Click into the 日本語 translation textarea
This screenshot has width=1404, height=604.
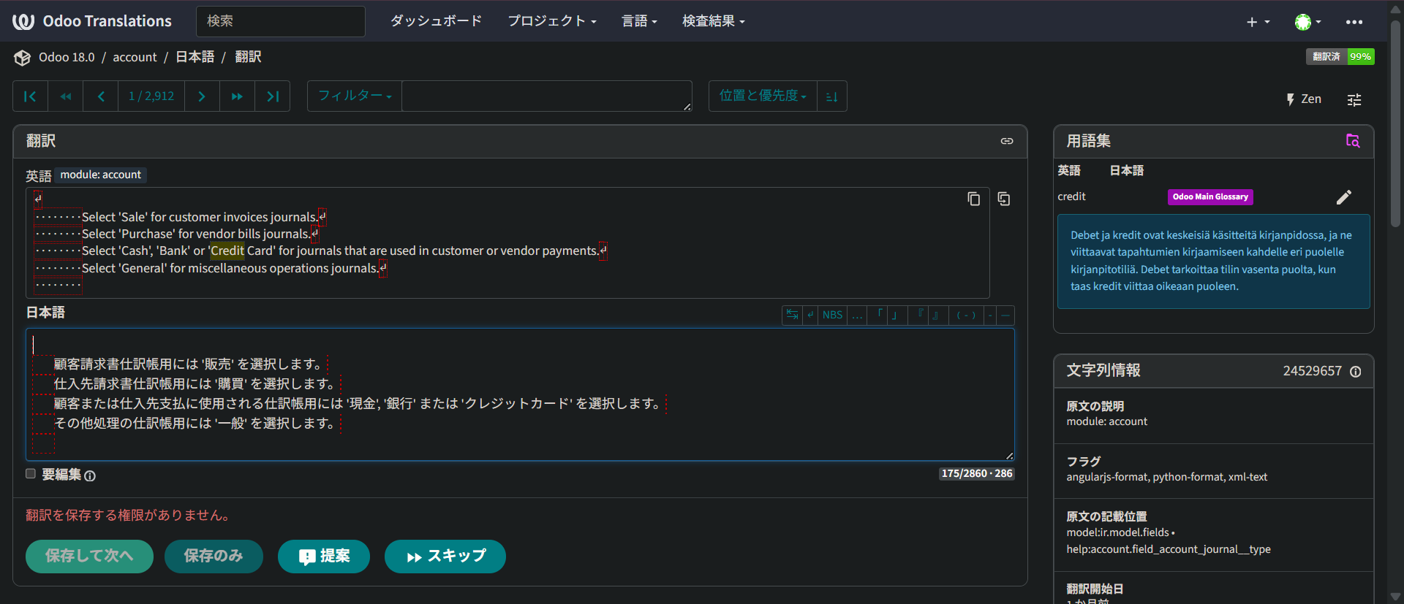pyautogui.click(x=521, y=395)
